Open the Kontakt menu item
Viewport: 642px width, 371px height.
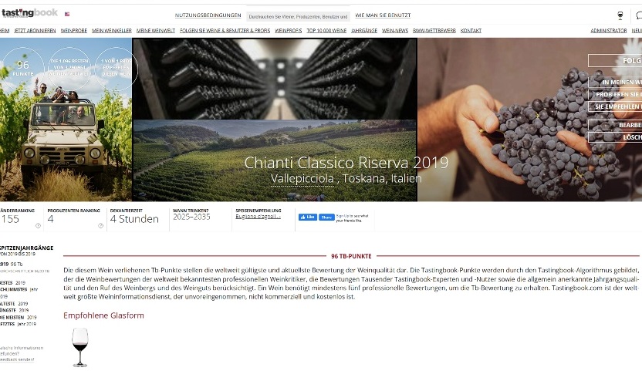click(x=471, y=30)
